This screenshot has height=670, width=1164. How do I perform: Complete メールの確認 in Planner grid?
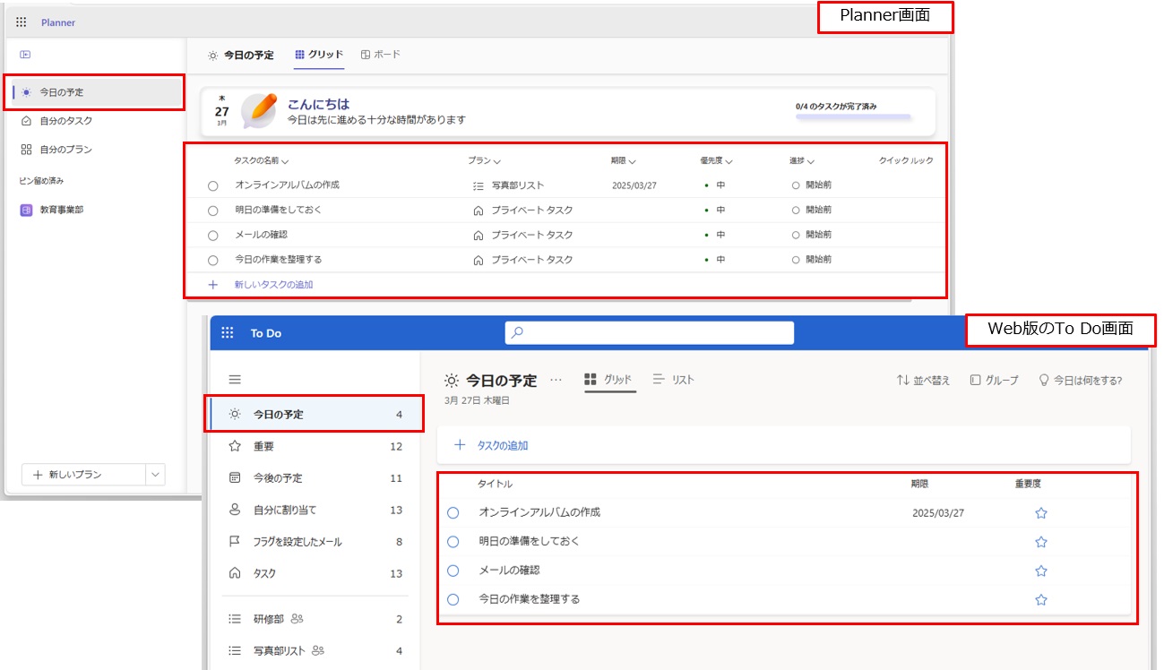click(x=212, y=236)
